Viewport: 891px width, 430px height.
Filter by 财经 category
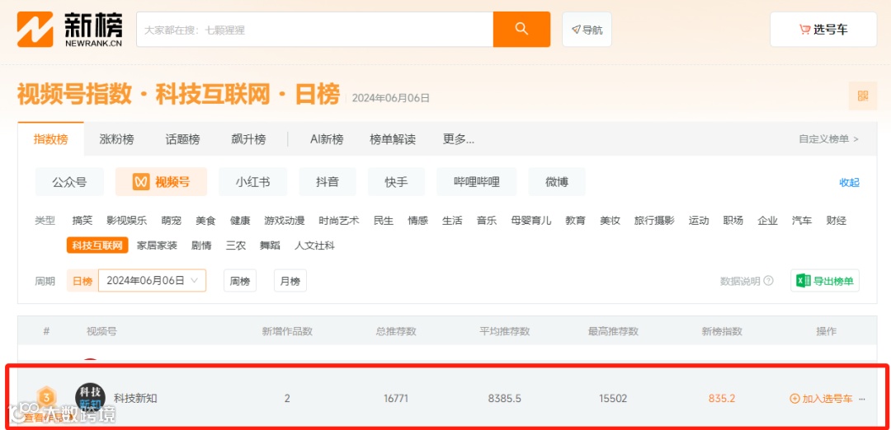[x=837, y=221]
